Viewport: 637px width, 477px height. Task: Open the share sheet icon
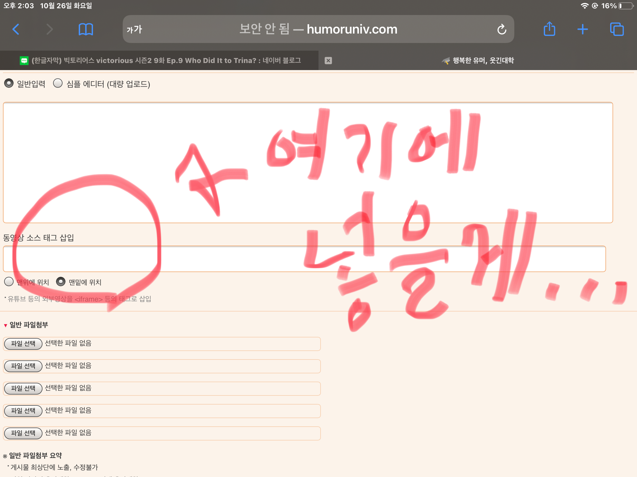pos(550,29)
